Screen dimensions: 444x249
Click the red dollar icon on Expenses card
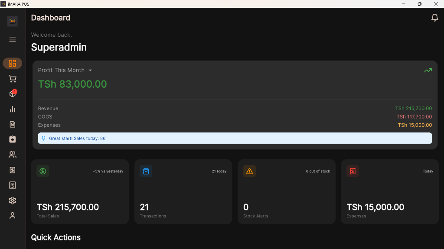353,171
